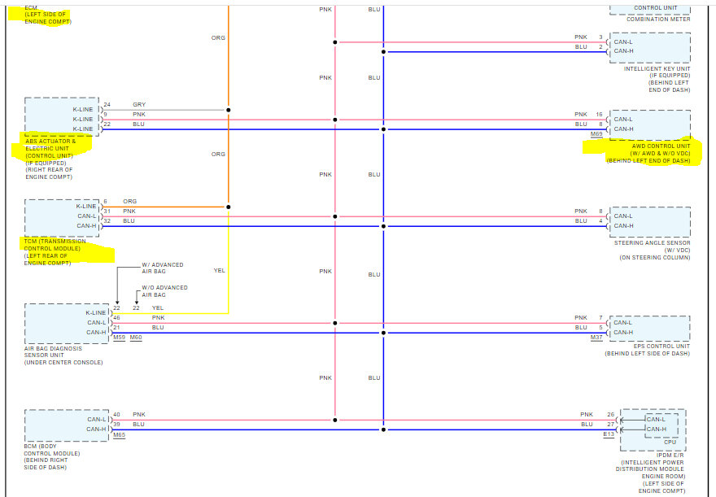This screenshot has width=716, height=497.
Task: Click the ORG label on TCM K-LINE wire
Action: click(x=129, y=201)
